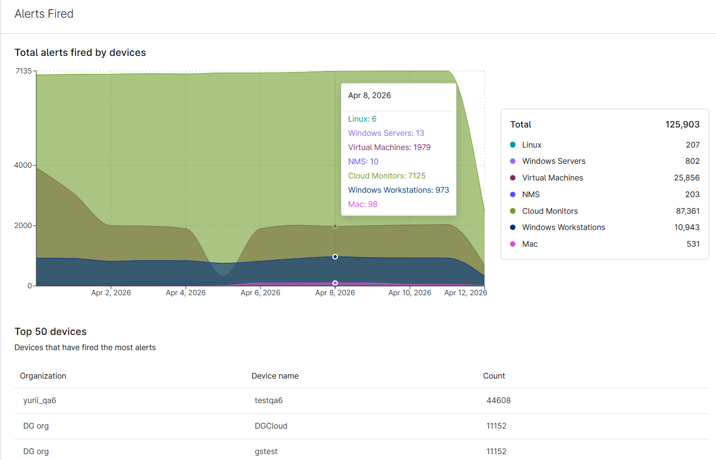This screenshot has height=460, width=716.
Task: Toggle the Mac legend label
Action: coord(530,244)
